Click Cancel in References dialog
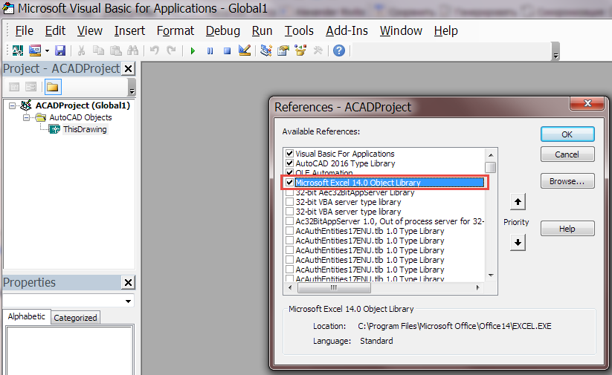 tap(567, 154)
